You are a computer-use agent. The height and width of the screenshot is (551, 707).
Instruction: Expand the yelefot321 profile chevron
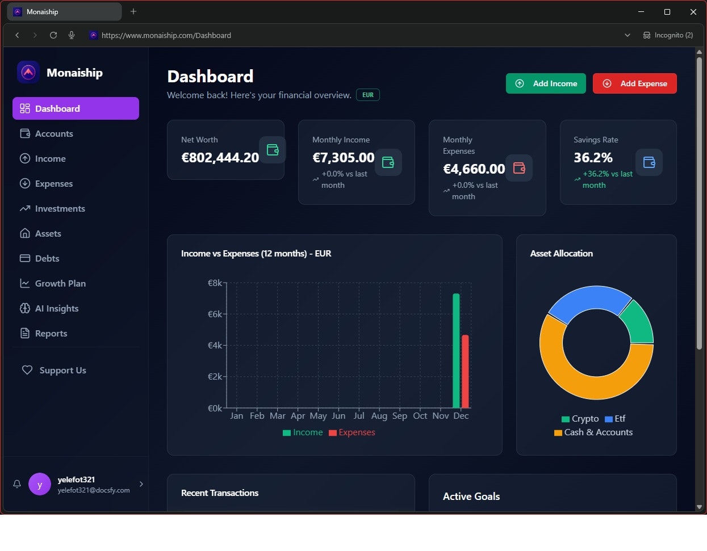coord(141,484)
